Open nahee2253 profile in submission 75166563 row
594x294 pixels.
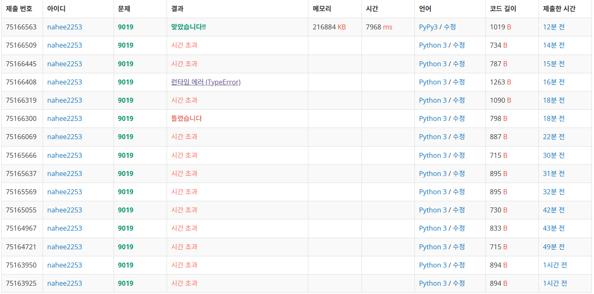[x=65, y=27]
